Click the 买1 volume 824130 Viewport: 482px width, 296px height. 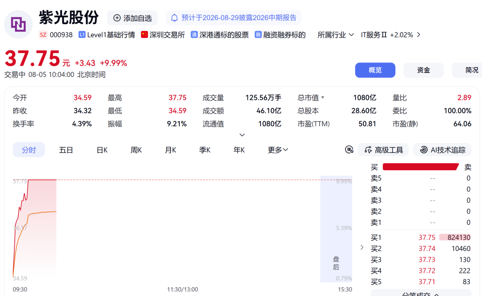pos(459,237)
